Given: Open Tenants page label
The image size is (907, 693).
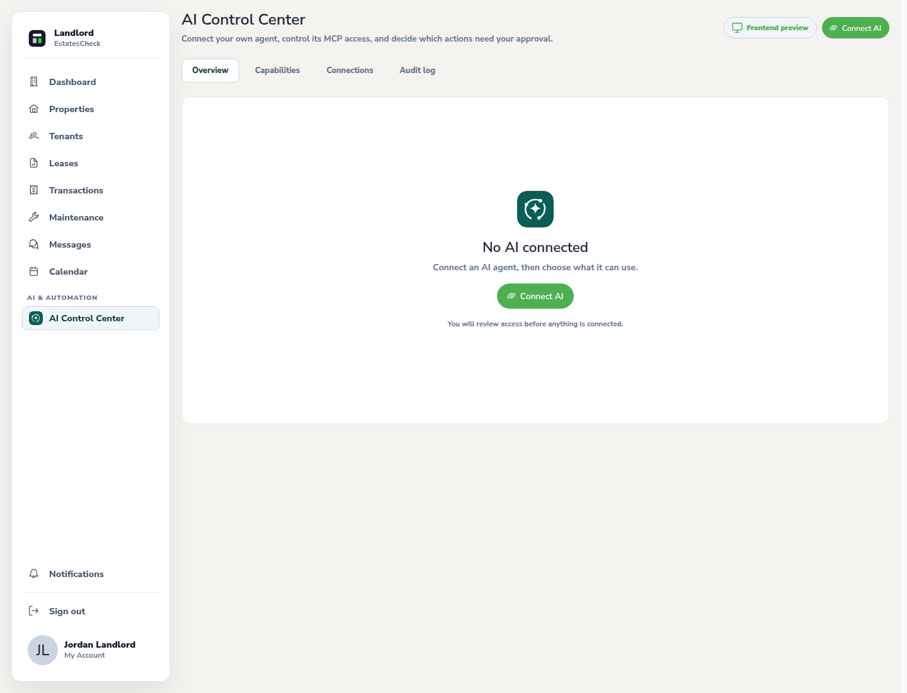Looking at the screenshot, I should [x=66, y=136].
